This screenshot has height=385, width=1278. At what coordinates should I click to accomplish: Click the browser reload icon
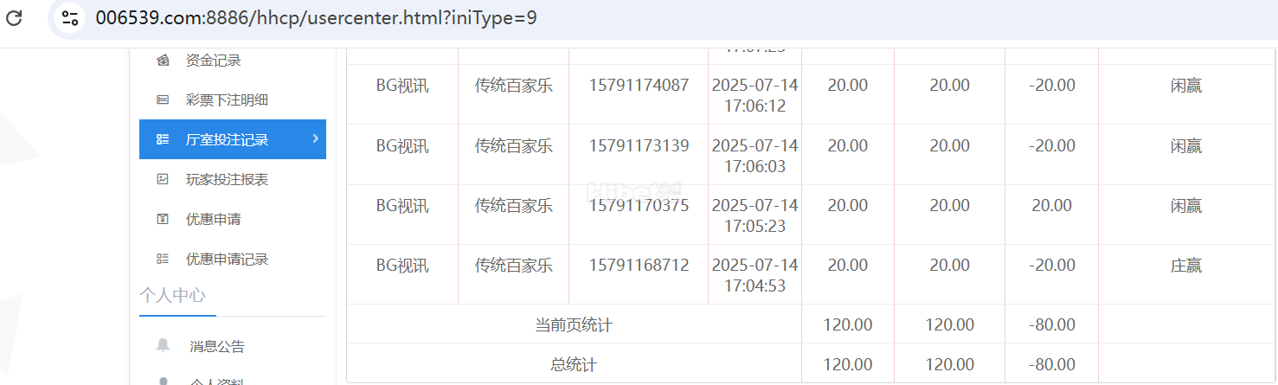(15, 17)
